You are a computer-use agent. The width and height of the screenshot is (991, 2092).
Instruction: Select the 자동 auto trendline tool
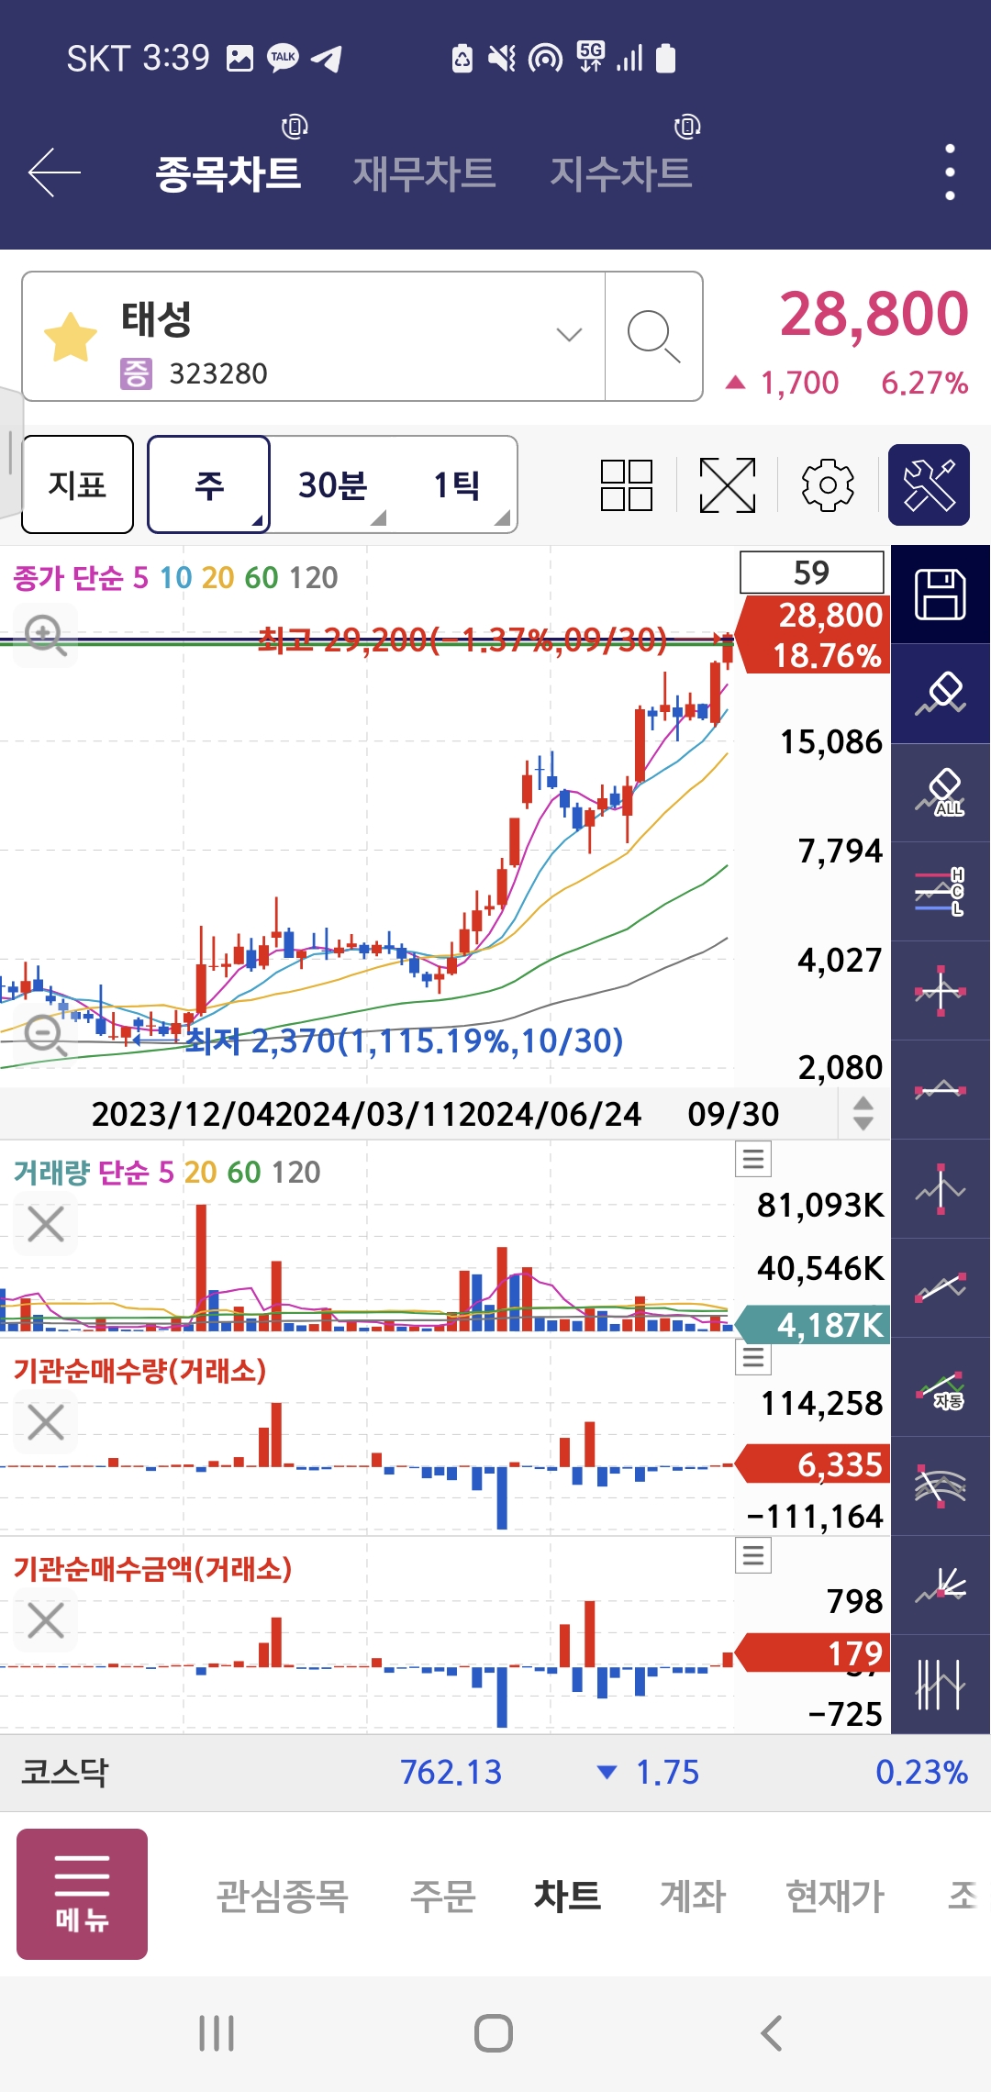point(941,1387)
